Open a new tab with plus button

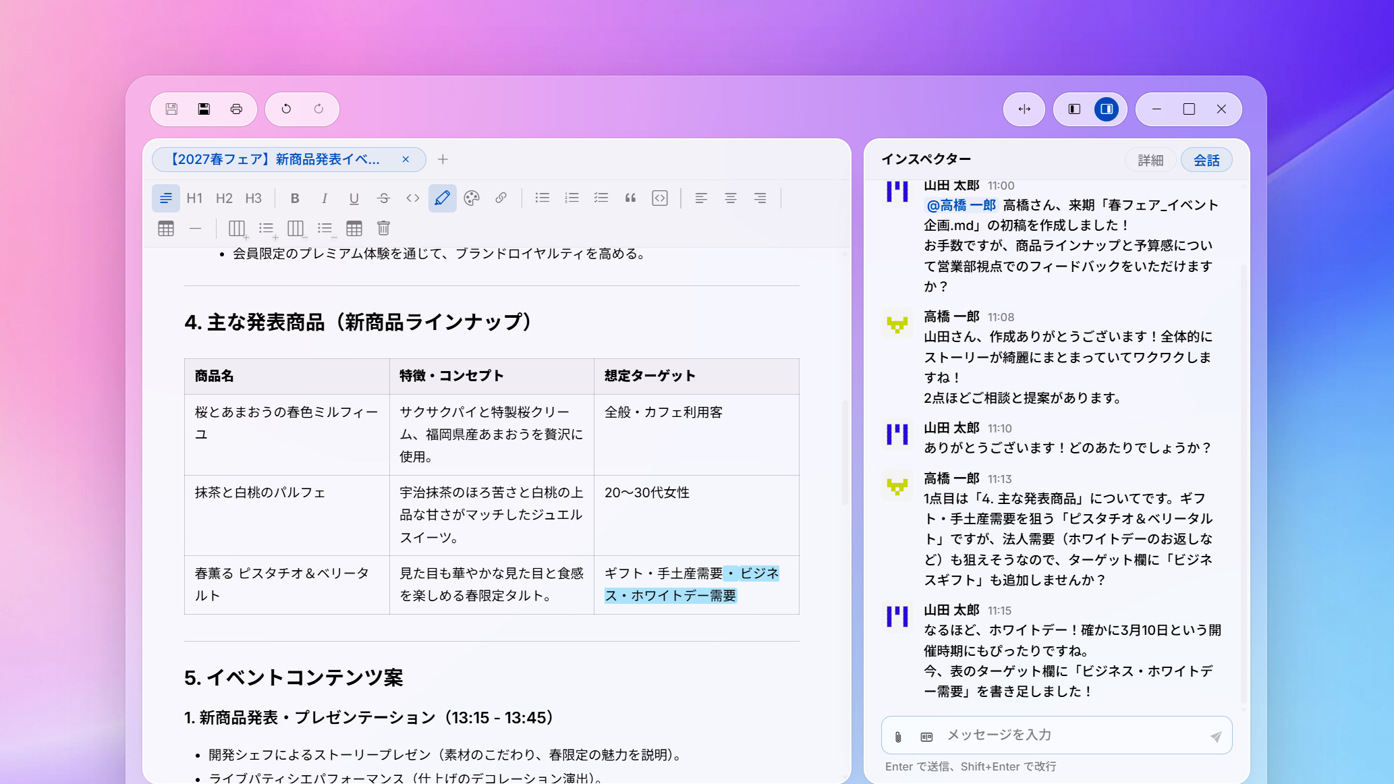click(x=443, y=159)
